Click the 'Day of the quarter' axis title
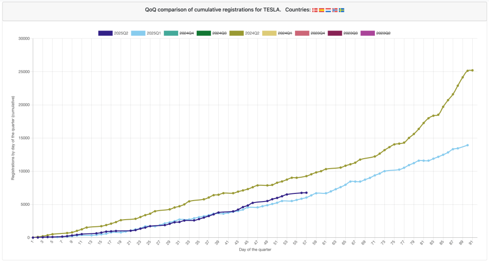This screenshot has width=489, height=263. pos(253,249)
